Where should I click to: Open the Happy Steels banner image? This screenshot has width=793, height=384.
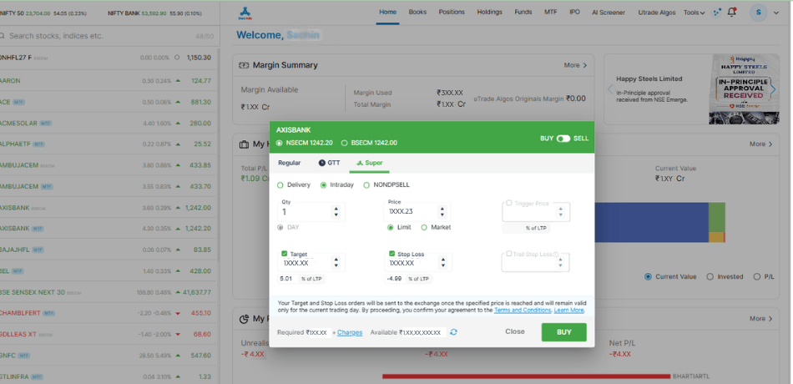(744, 89)
